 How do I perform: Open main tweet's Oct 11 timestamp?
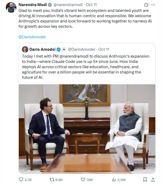[x=91, y=5]
